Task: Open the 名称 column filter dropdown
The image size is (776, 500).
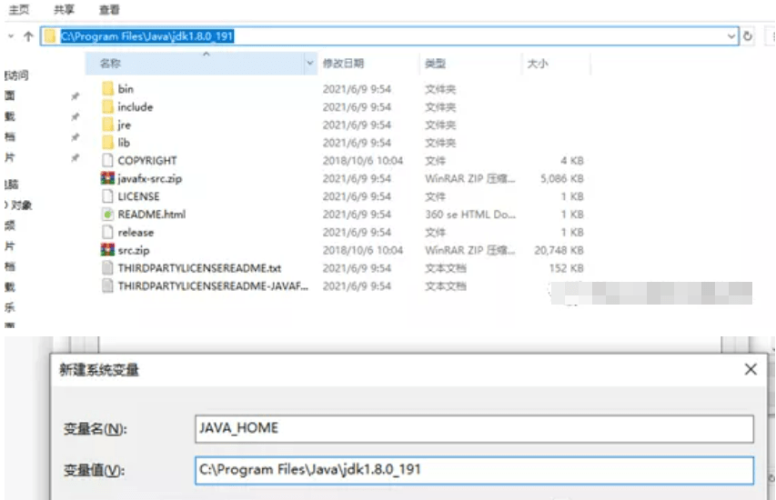Action: click(310, 64)
